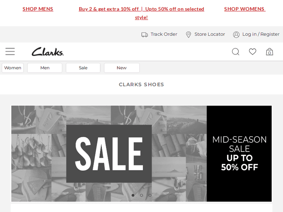The width and height of the screenshot is (283, 212).
Task: Follow the SHOP WOMENS link
Action: pos(245,9)
